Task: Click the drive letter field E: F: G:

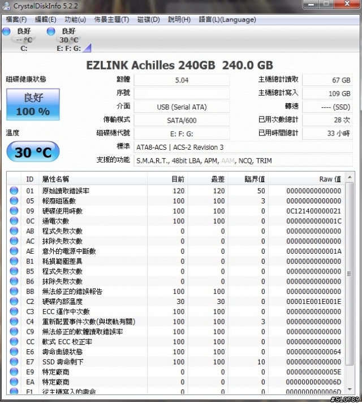Action: 182,134
